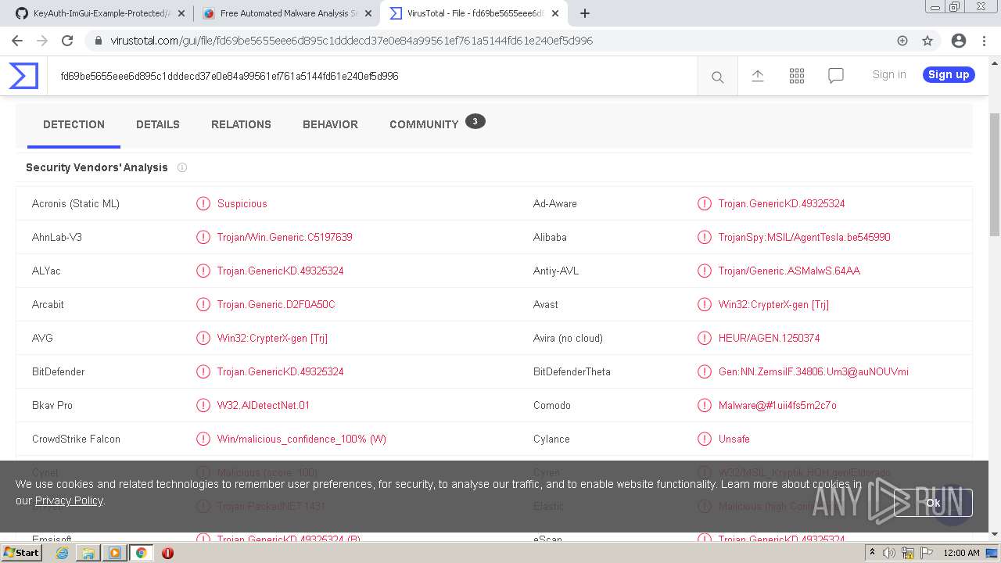Open file explorer from taskbar
This screenshot has width=1001, height=563.
click(88, 553)
